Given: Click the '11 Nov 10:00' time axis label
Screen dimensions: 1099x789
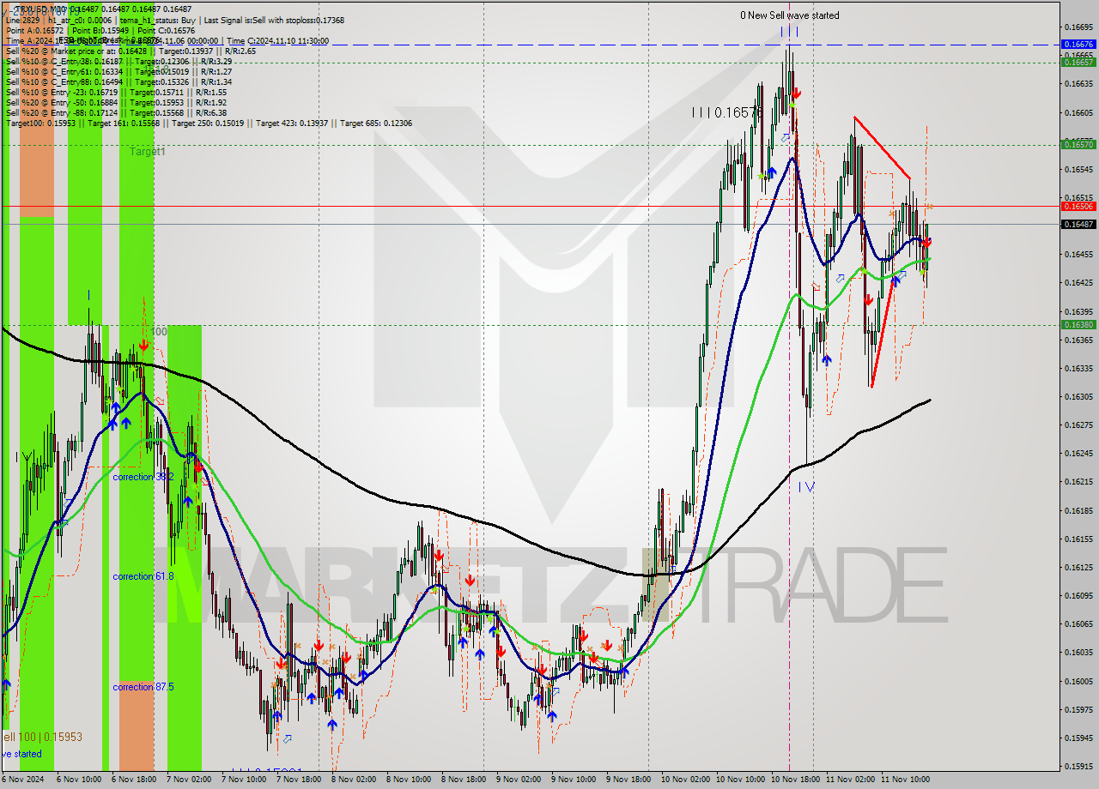Looking at the screenshot, I should [x=905, y=780].
